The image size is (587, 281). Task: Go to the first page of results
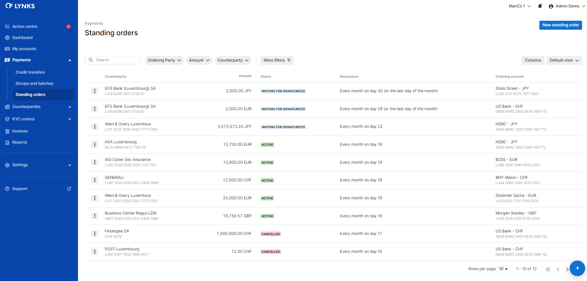pos(548,269)
